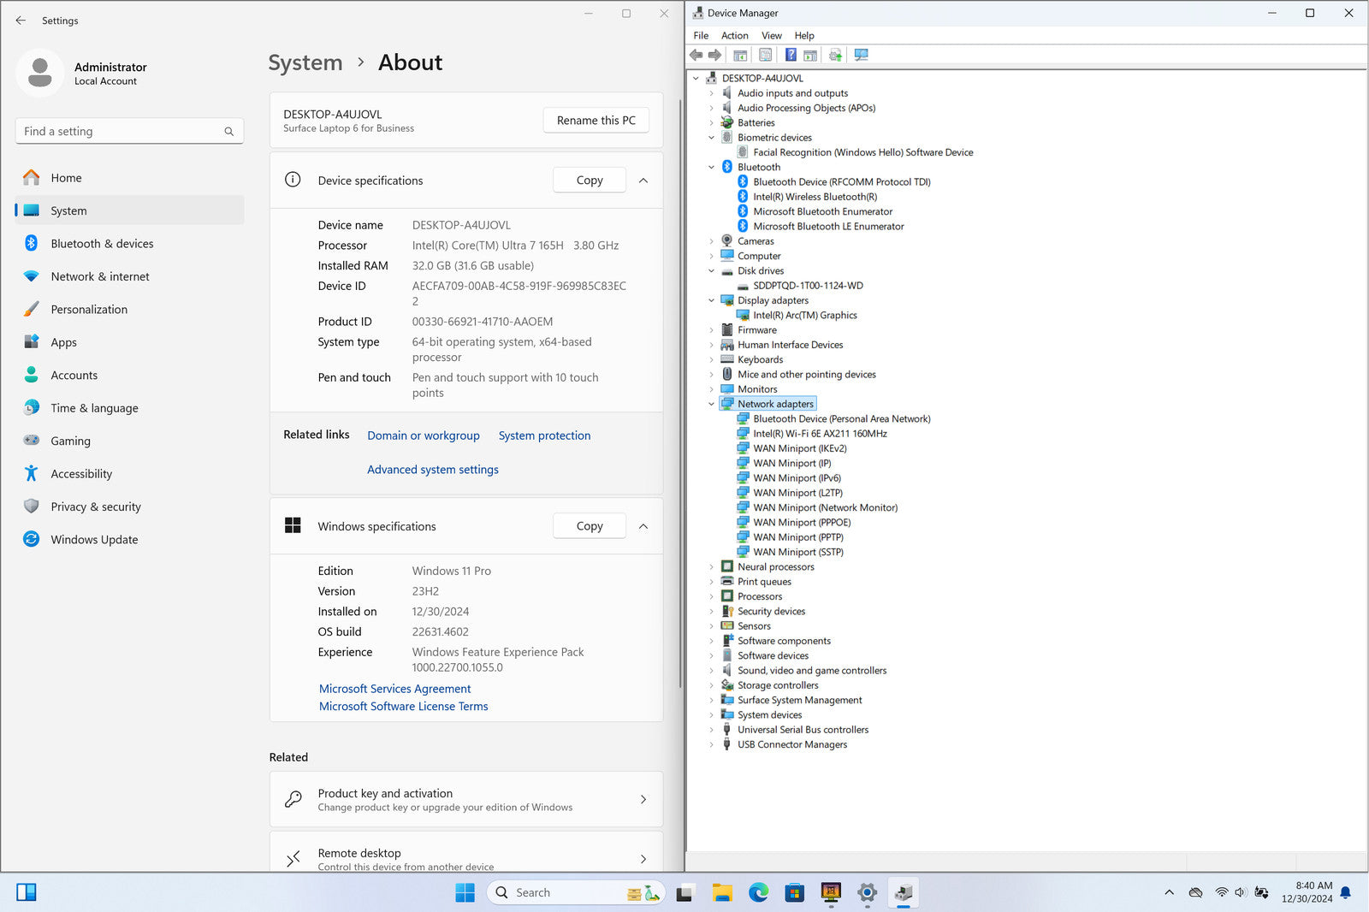Open Microsoft Edge from the taskbar

tap(758, 893)
